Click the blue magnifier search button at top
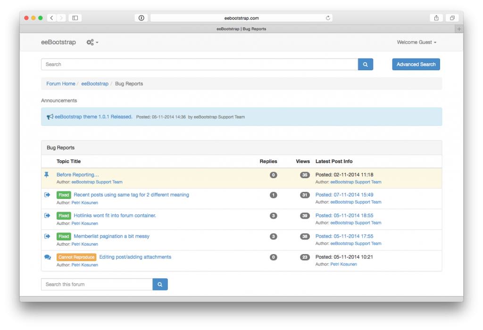 pos(366,64)
